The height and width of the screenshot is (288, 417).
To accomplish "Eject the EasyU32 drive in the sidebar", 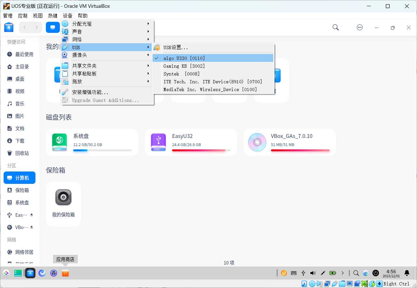I will (x=32, y=215).
